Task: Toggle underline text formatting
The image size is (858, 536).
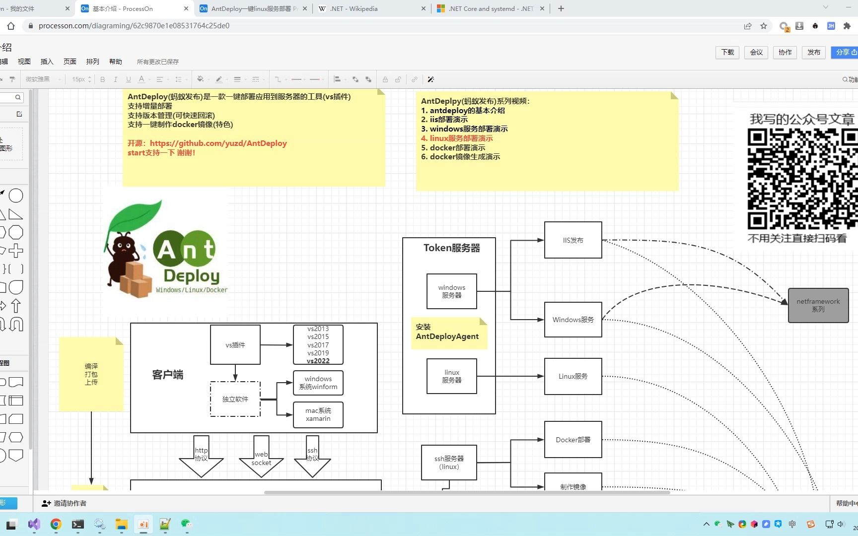Action: click(129, 79)
